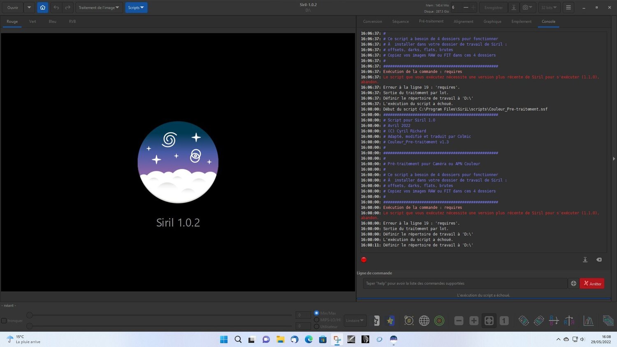This screenshot has height=347, width=617.
Task: Click the upper cutoff value field
Action: (x=303, y=315)
